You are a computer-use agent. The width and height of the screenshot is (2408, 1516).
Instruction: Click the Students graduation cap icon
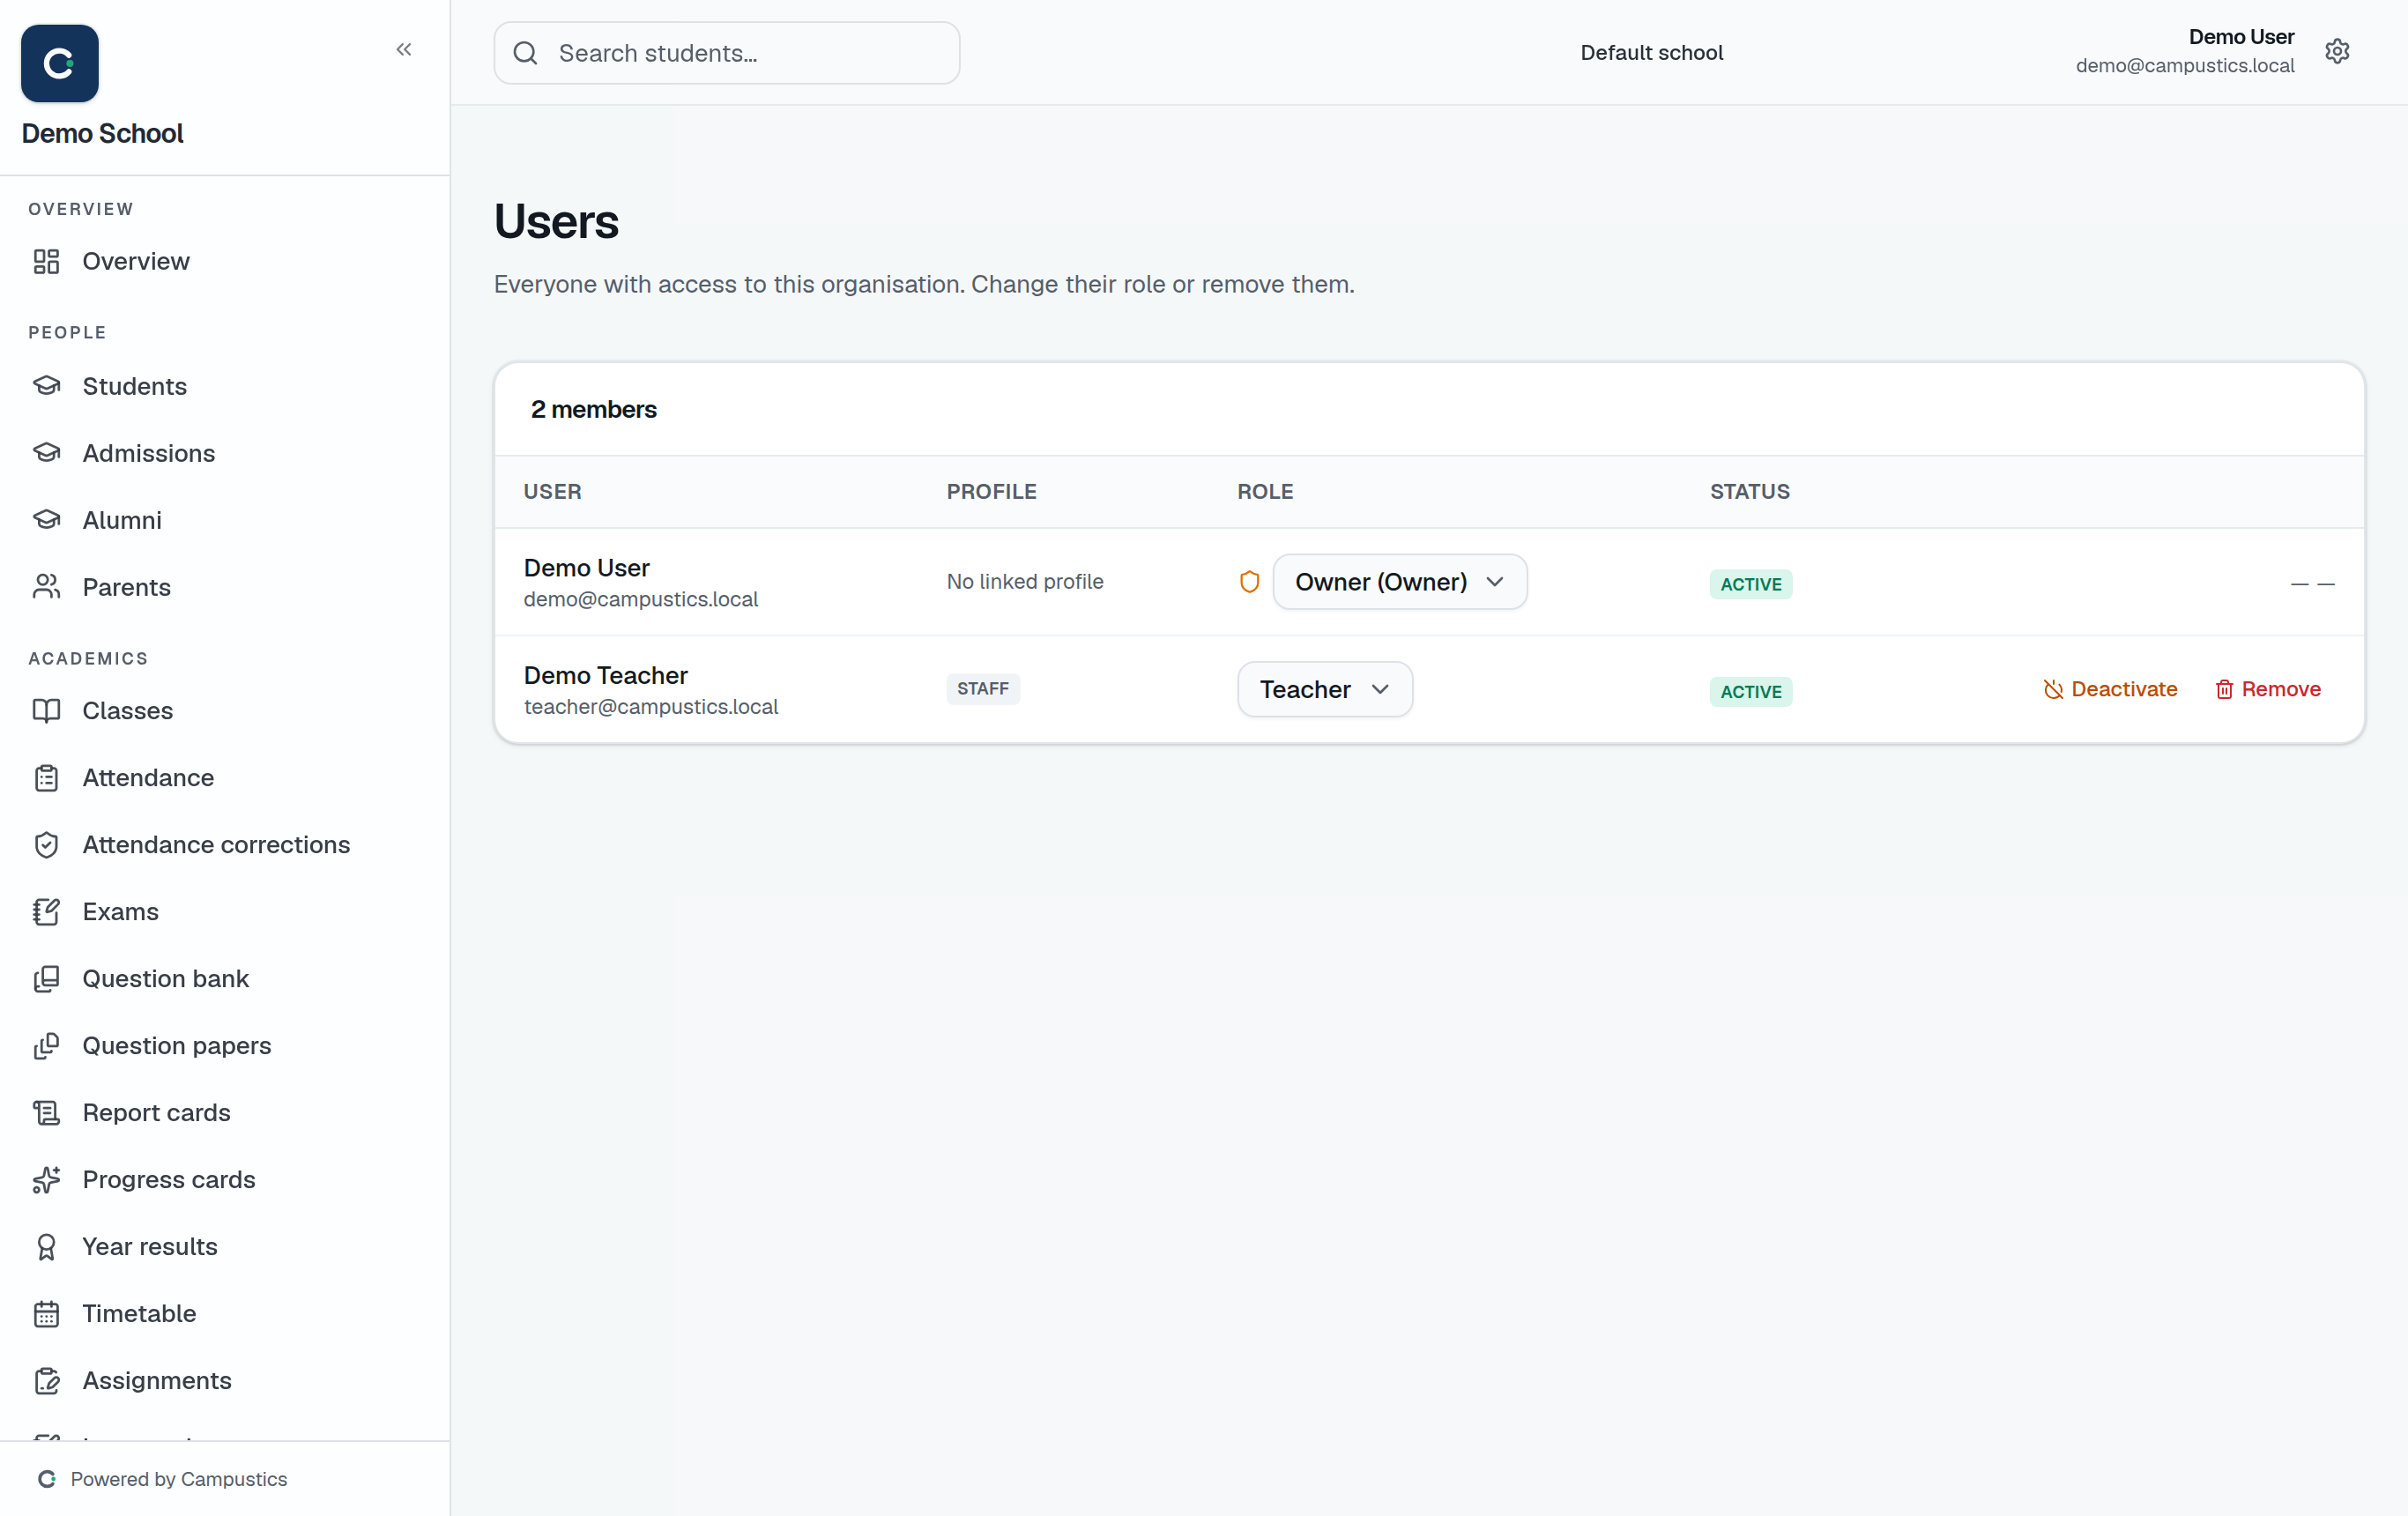[47, 386]
